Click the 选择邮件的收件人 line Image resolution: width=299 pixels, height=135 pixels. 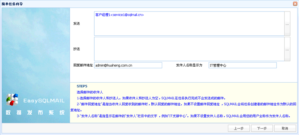click(x=90, y=92)
